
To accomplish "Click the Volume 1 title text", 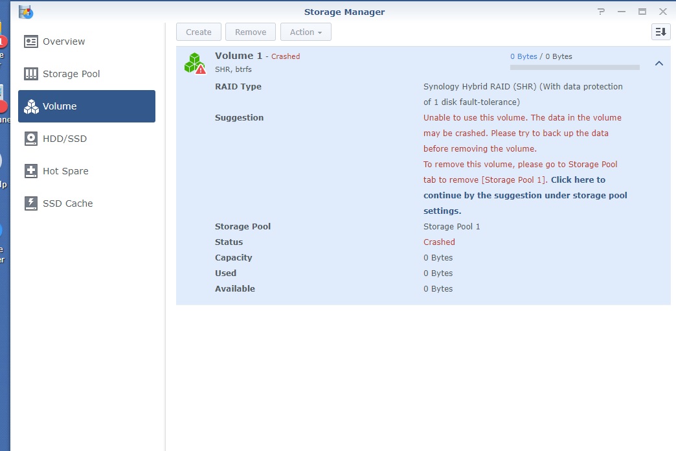I will pyautogui.click(x=238, y=56).
